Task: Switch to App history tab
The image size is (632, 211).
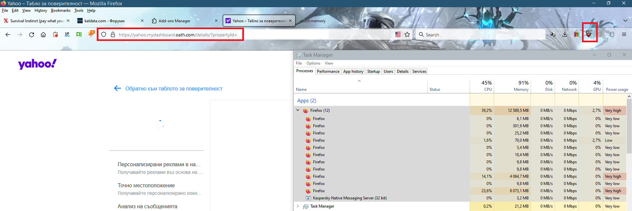Action: (x=353, y=71)
